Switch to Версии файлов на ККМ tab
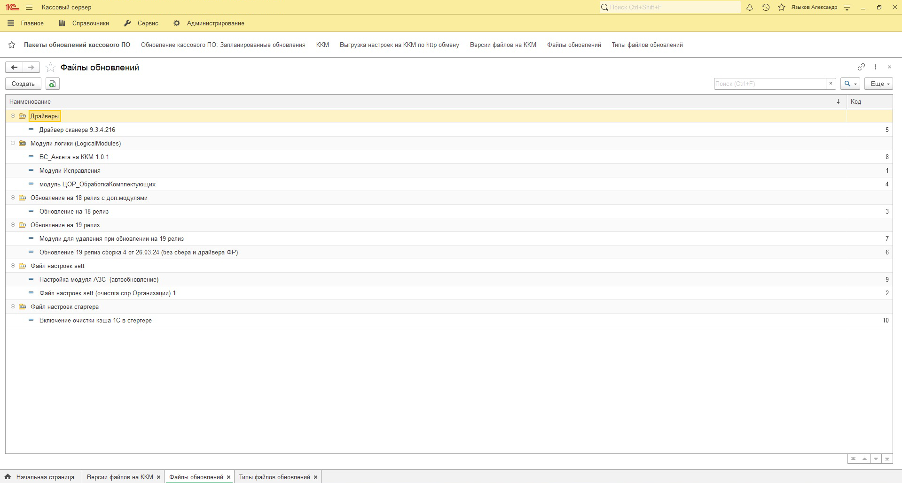 point(120,477)
